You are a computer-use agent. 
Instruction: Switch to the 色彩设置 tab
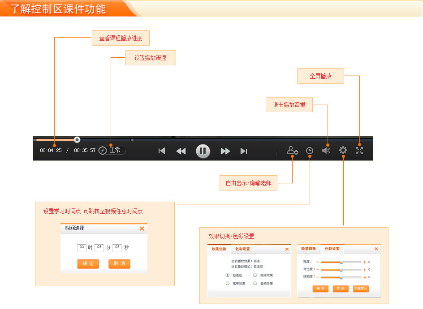click(x=242, y=248)
